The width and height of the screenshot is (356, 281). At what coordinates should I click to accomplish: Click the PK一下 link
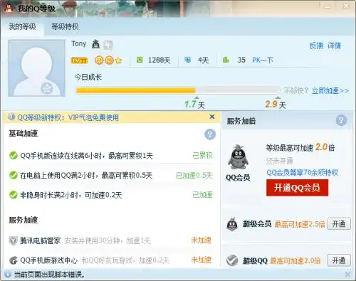[x=263, y=60]
